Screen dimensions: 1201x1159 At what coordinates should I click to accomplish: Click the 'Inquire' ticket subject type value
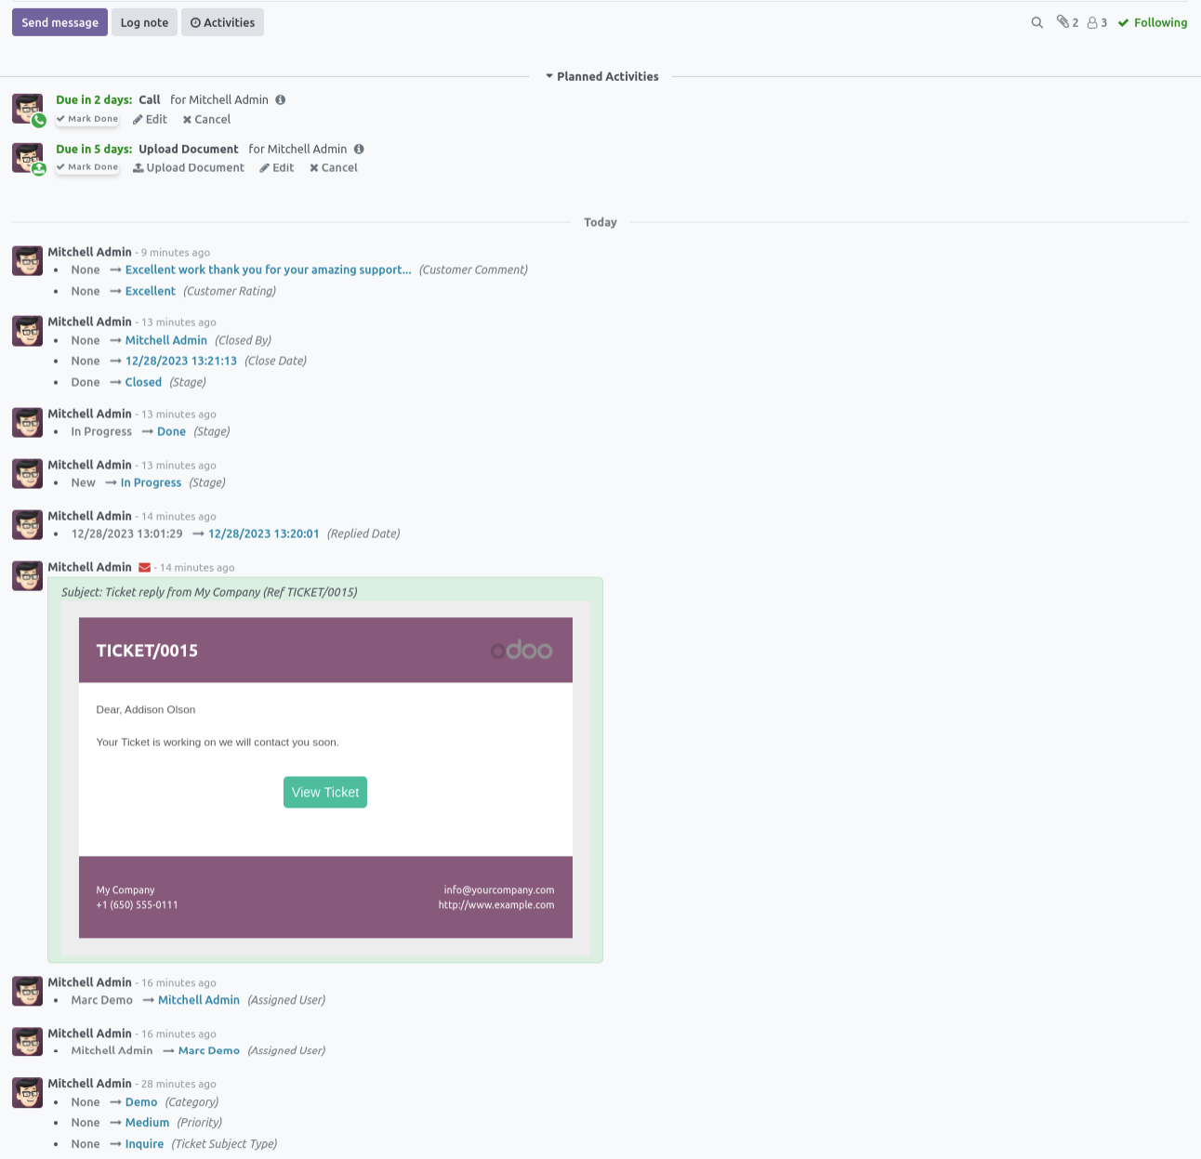145,1144
